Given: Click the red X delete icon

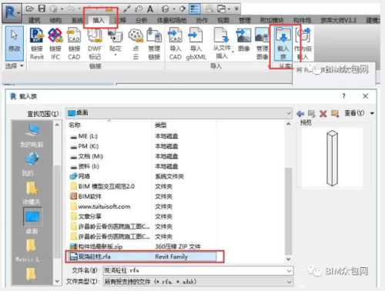Looking at the screenshot, I should (x=323, y=113).
